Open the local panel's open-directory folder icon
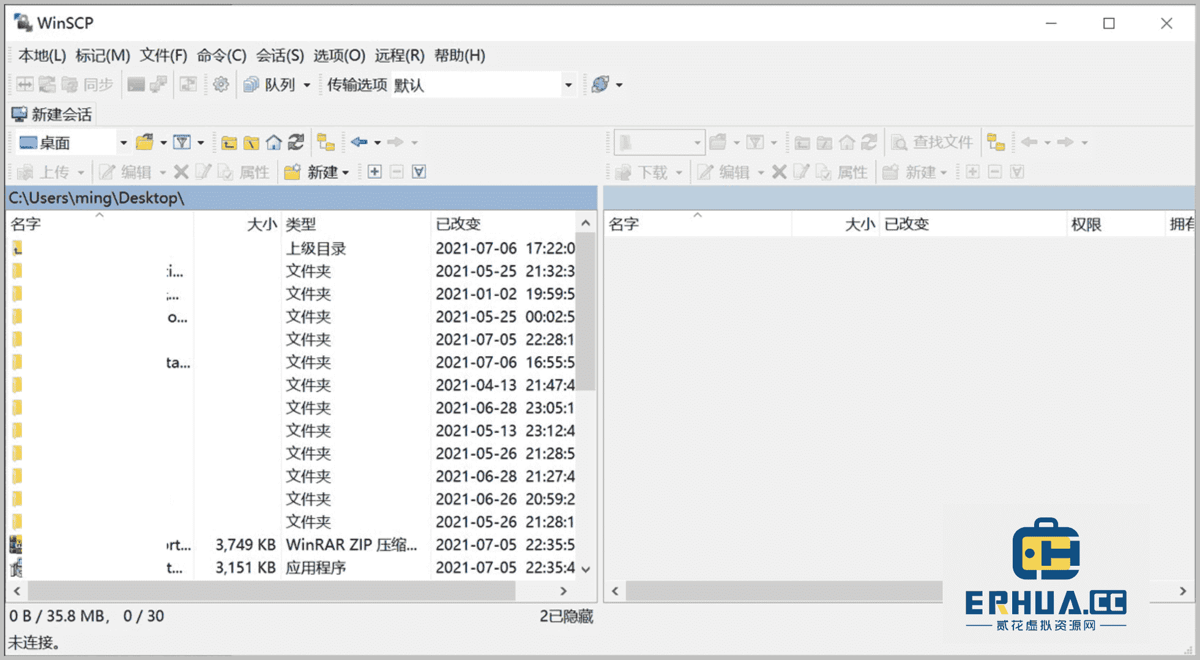The image size is (1200, 660). coord(144,143)
